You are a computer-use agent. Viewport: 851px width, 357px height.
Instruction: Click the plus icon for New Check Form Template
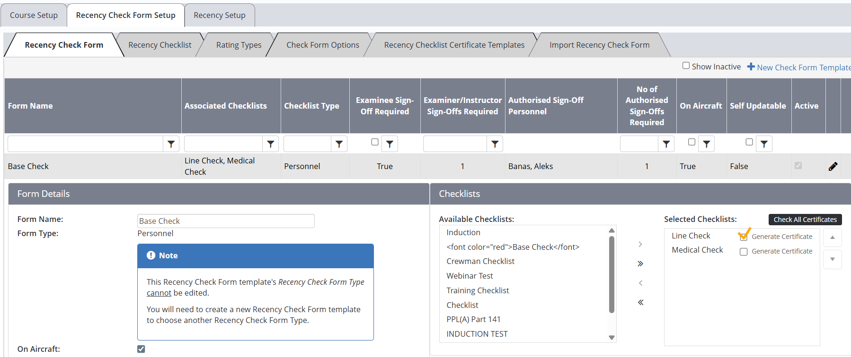point(751,67)
